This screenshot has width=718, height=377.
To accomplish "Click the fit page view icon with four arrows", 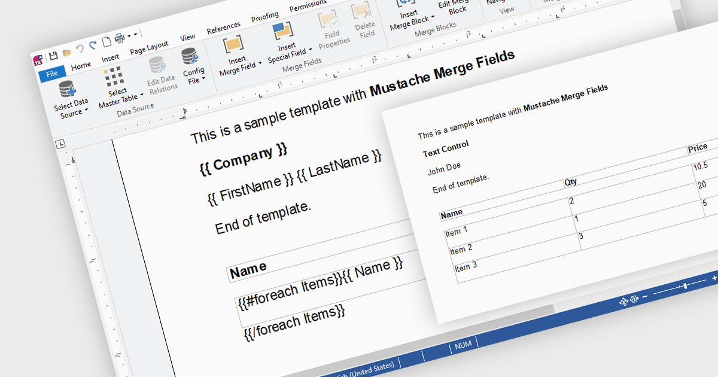I will click(623, 302).
